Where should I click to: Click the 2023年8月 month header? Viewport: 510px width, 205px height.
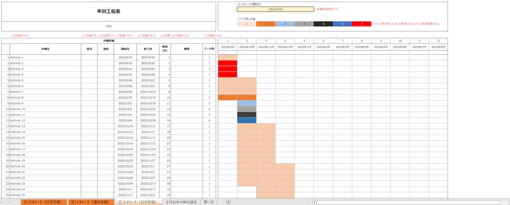(x=438, y=47)
